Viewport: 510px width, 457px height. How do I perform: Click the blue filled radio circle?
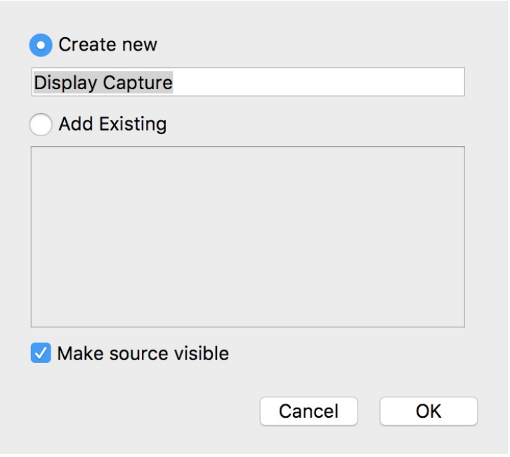41,45
